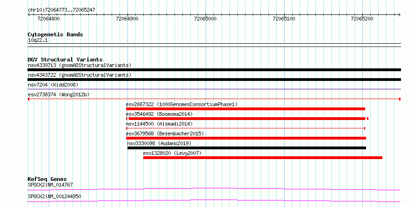Click the thin red line of nsv1144500

pos(246,128)
